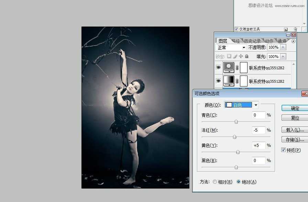Minimize the layers palette with collapse icon

[288, 35]
